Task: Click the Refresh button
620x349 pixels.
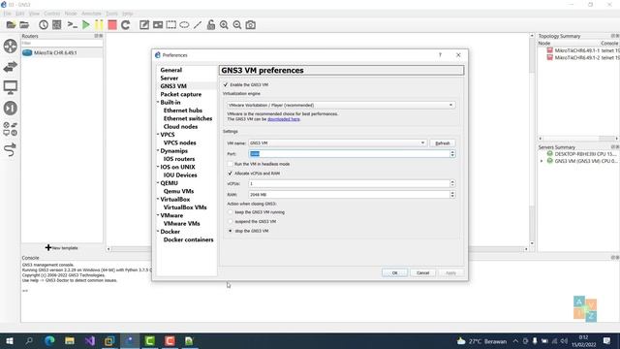Action: [443, 143]
